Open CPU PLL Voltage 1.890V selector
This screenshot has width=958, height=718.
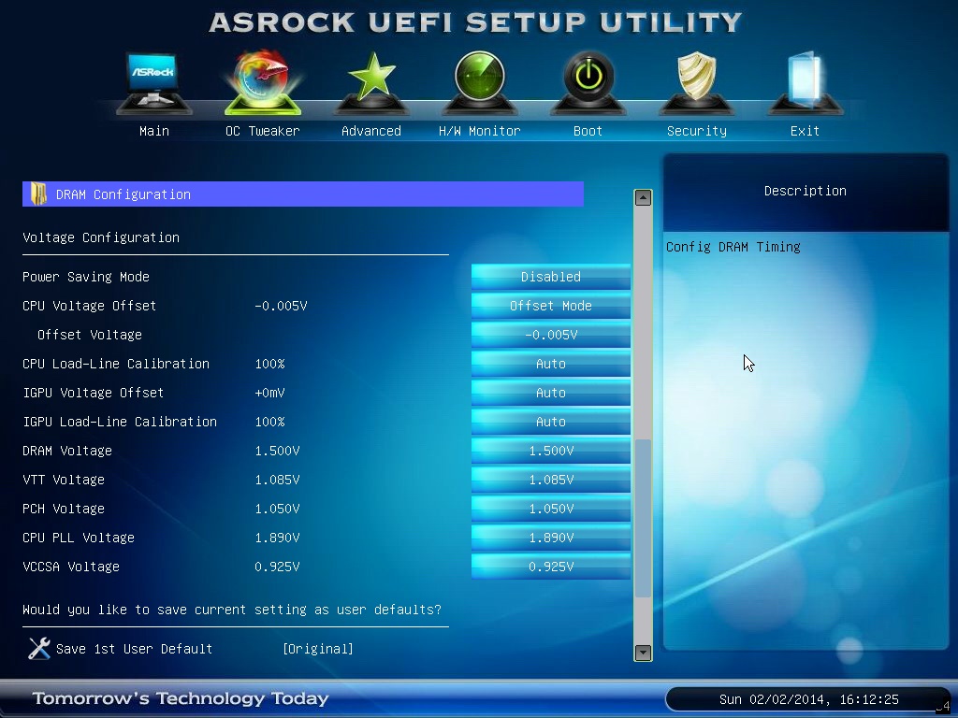551,538
